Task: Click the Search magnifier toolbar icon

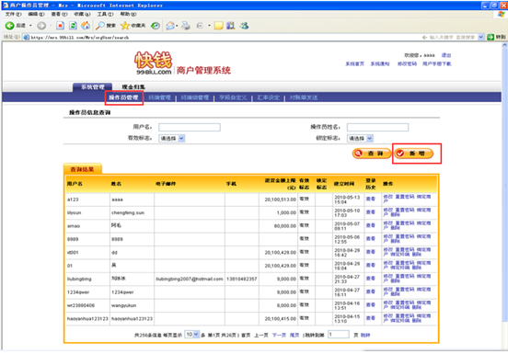Action: [100, 26]
